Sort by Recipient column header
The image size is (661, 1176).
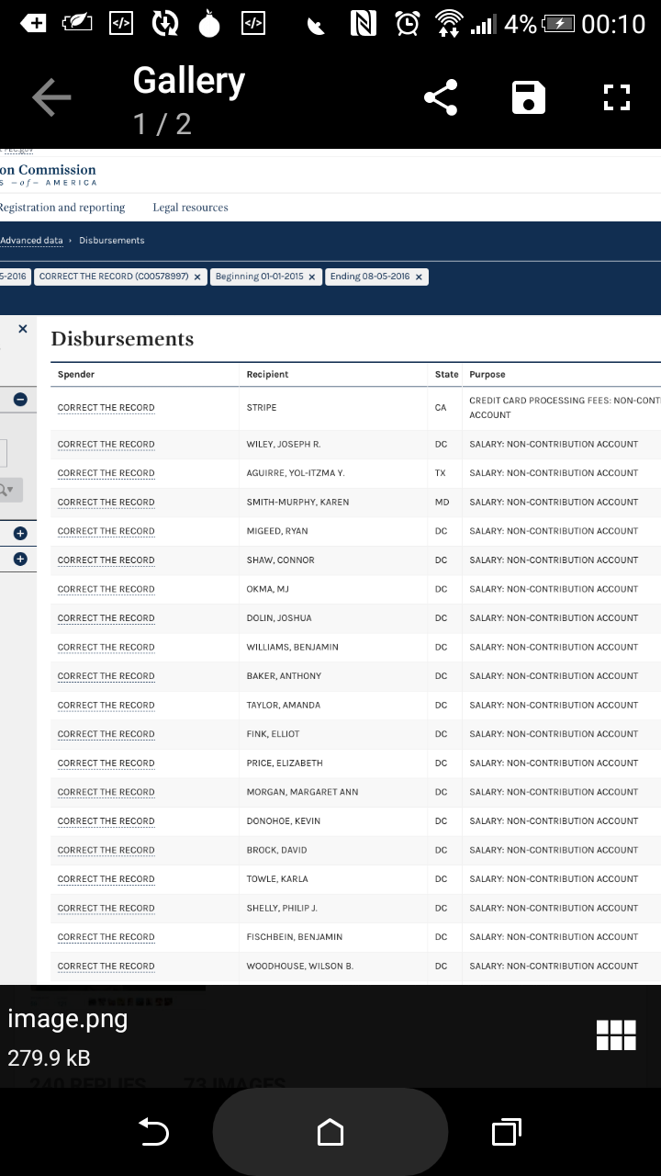[267, 375]
